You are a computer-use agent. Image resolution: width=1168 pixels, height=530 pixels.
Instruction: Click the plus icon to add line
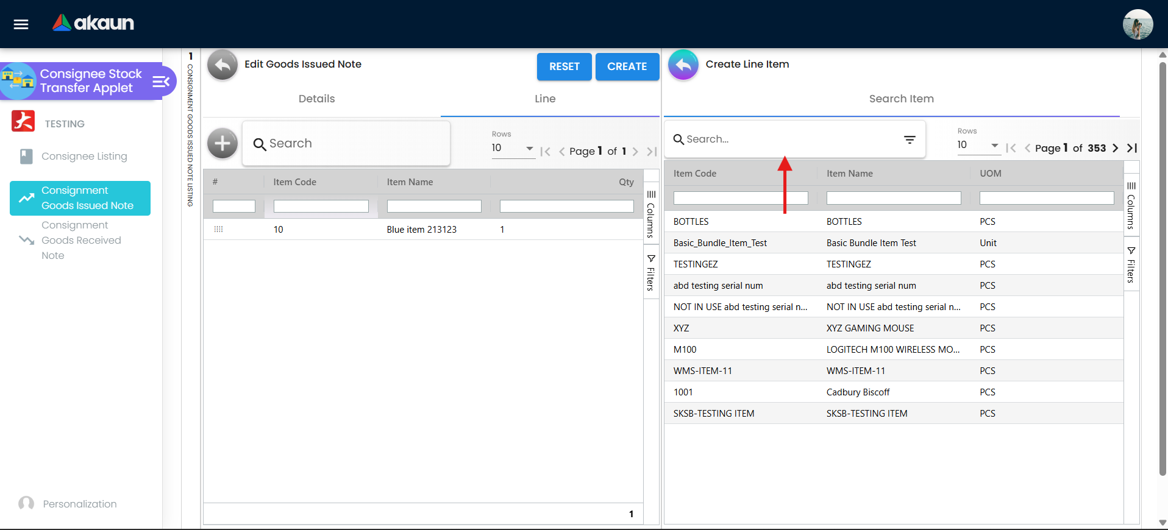223,143
